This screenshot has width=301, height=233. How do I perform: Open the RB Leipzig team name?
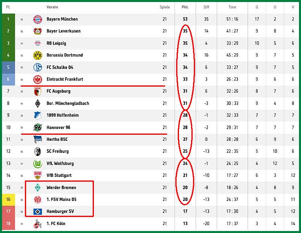(x=56, y=43)
